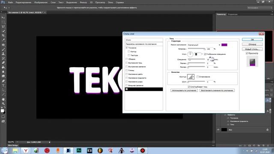Enable the Глянец effect checkbox

(127, 70)
